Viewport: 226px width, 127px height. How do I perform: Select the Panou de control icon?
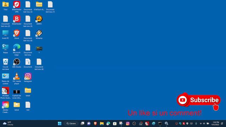tap(6, 79)
